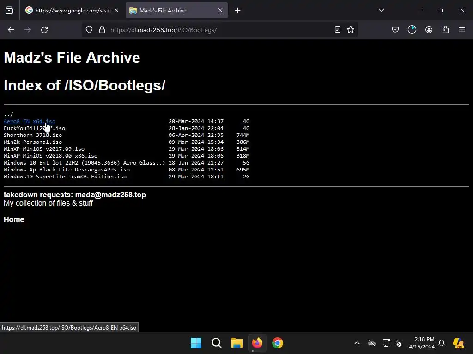Minimize the Firefox window
The image size is (473, 354).
click(x=419, y=10)
